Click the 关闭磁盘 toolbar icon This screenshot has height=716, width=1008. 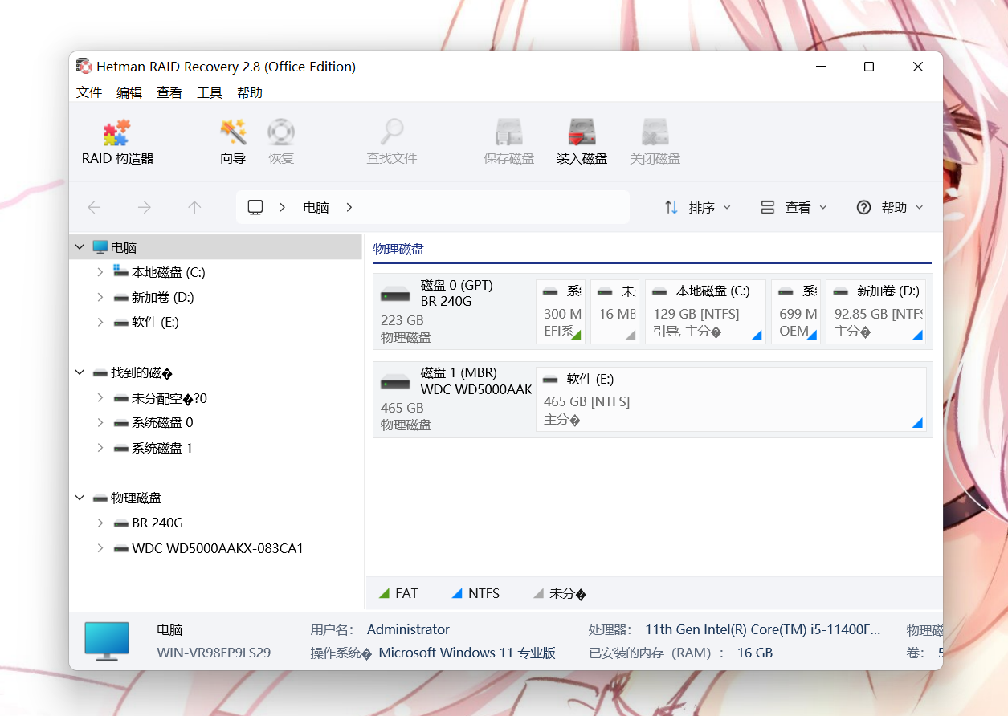[x=655, y=132]
